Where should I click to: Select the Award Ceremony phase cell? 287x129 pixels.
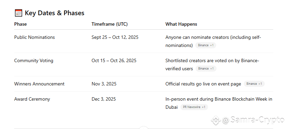coord(32,99)
